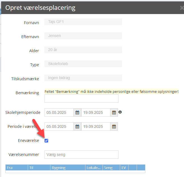Click the Periode i værelse start date field

pos(59,127)
